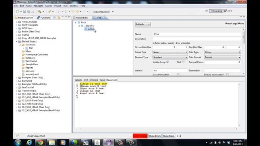Screen dimensions: 260x146
Task: Collapse the Root node in structure tree
Action: coord(76,23)
